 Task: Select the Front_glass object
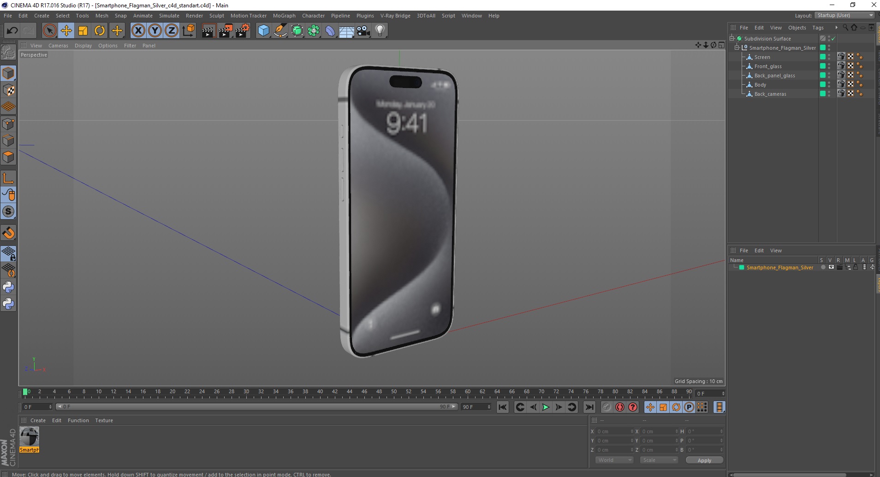pos(768,66)
